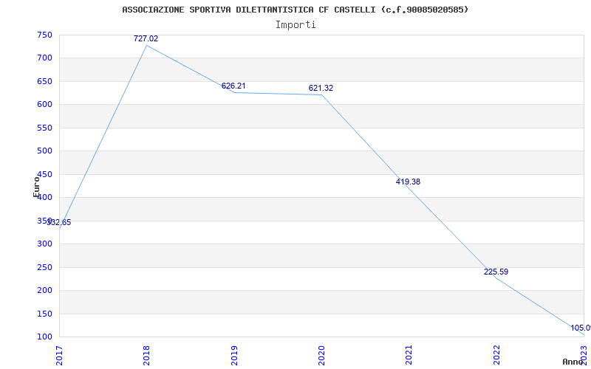The height and width of the screenshot is (369, 591).
Task: Click the 700 y-axis value
Action: point(44,58)
